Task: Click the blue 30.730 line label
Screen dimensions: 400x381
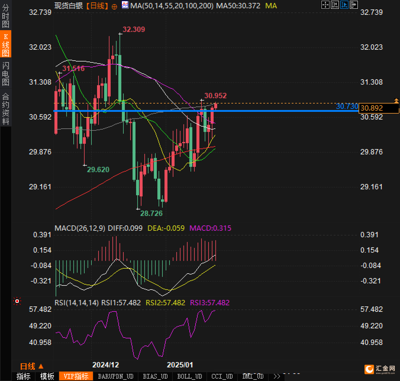Action: [347, 106]
